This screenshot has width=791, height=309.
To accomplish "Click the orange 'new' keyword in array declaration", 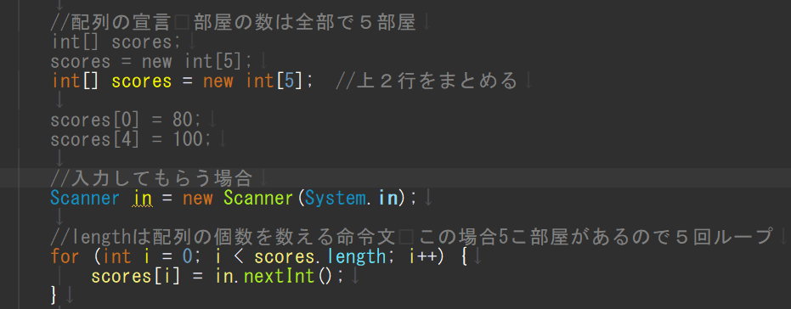I will point(218,81).
